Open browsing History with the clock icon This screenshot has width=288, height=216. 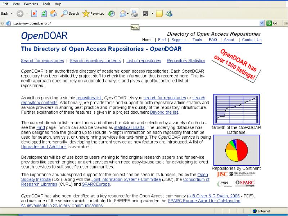(111, 14)
